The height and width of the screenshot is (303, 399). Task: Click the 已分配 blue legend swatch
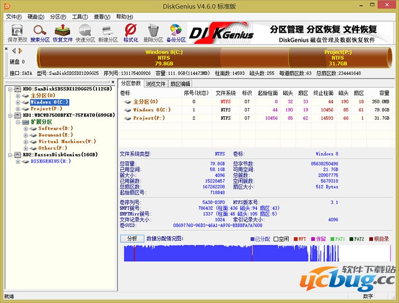click(252, 239)
